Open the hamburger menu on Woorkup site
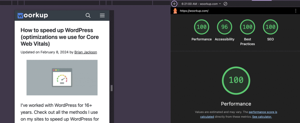Image resolution: width=300 pixels, height=123 pixels. tap(102, 15)
